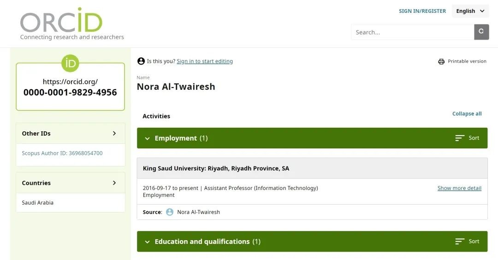Focus the Search input field
The width and height of the screenshot is (498, 260).
point(412,32)
